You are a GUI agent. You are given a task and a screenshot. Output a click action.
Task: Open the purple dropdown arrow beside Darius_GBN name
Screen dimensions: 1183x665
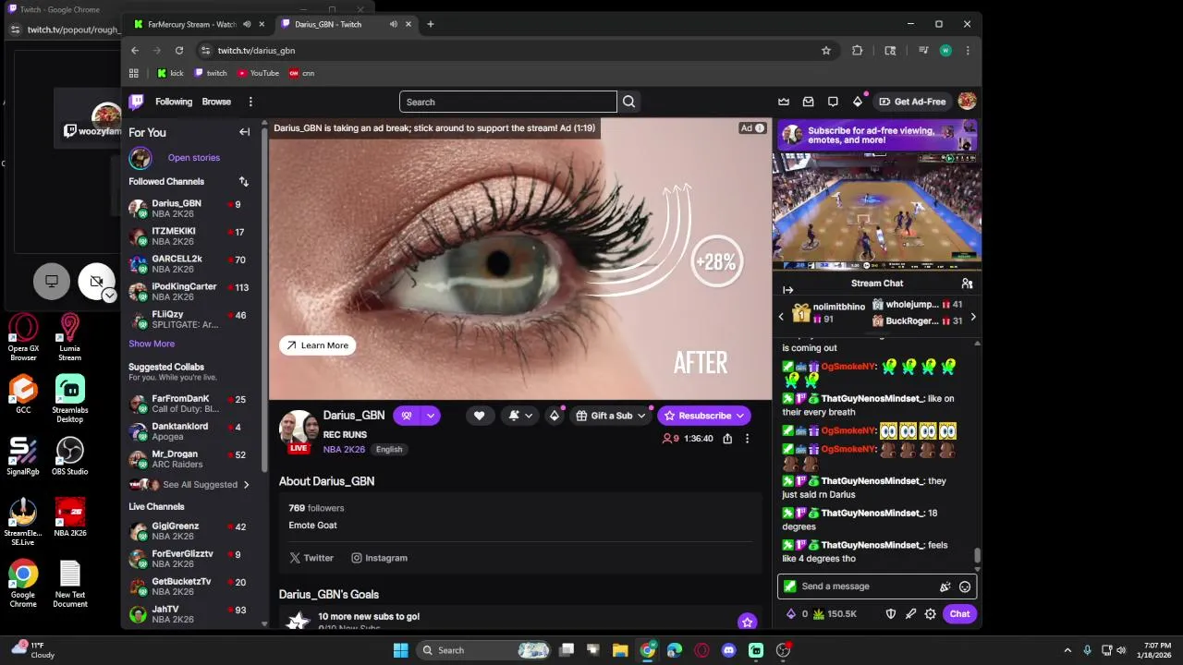pos(430,416)
